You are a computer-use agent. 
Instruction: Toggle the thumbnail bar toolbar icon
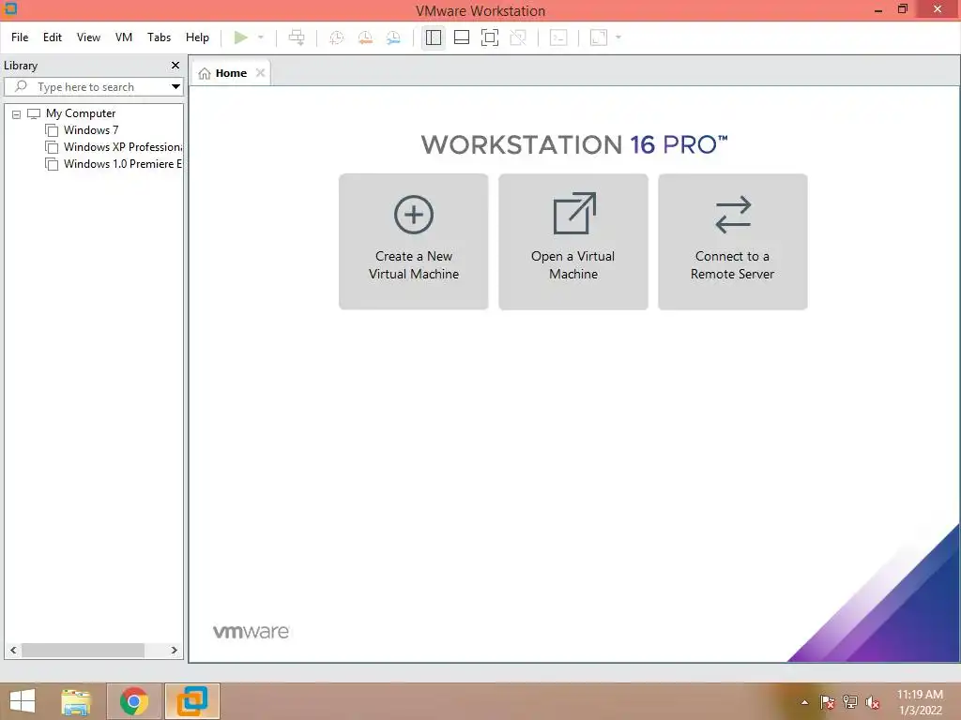[x=462, y=37]
